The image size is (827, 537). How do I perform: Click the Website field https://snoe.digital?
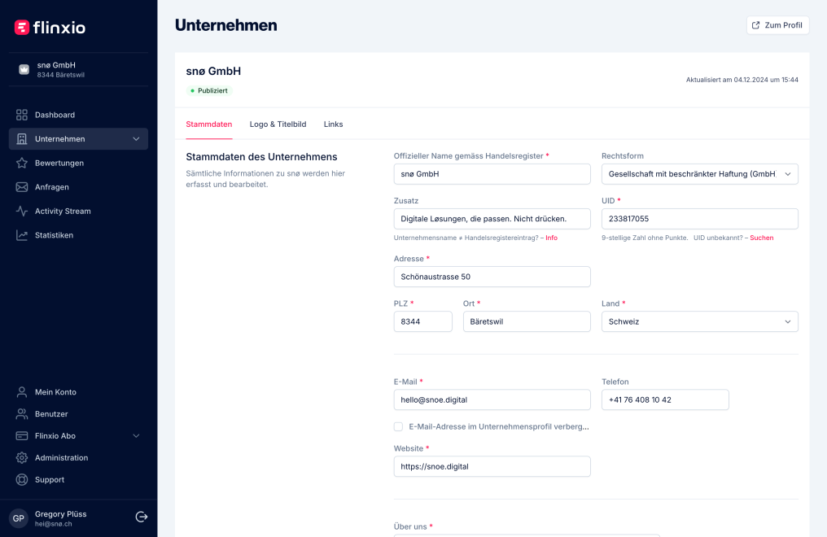click(492, 466)
